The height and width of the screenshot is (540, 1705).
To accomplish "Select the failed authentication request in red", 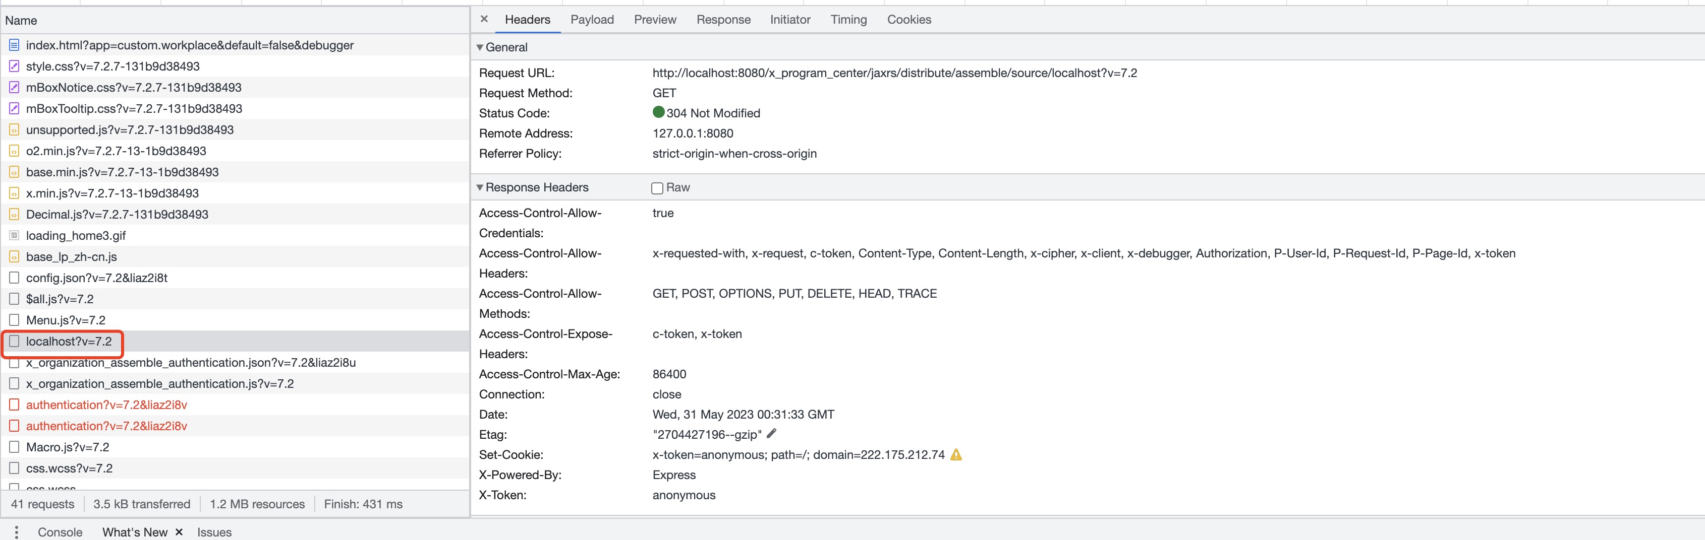I will click(106, 404).
